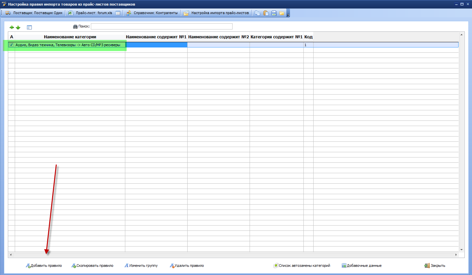Open 'Настройка импорта прайс-листов'
The image size is (472, 275).
[216, 13]
